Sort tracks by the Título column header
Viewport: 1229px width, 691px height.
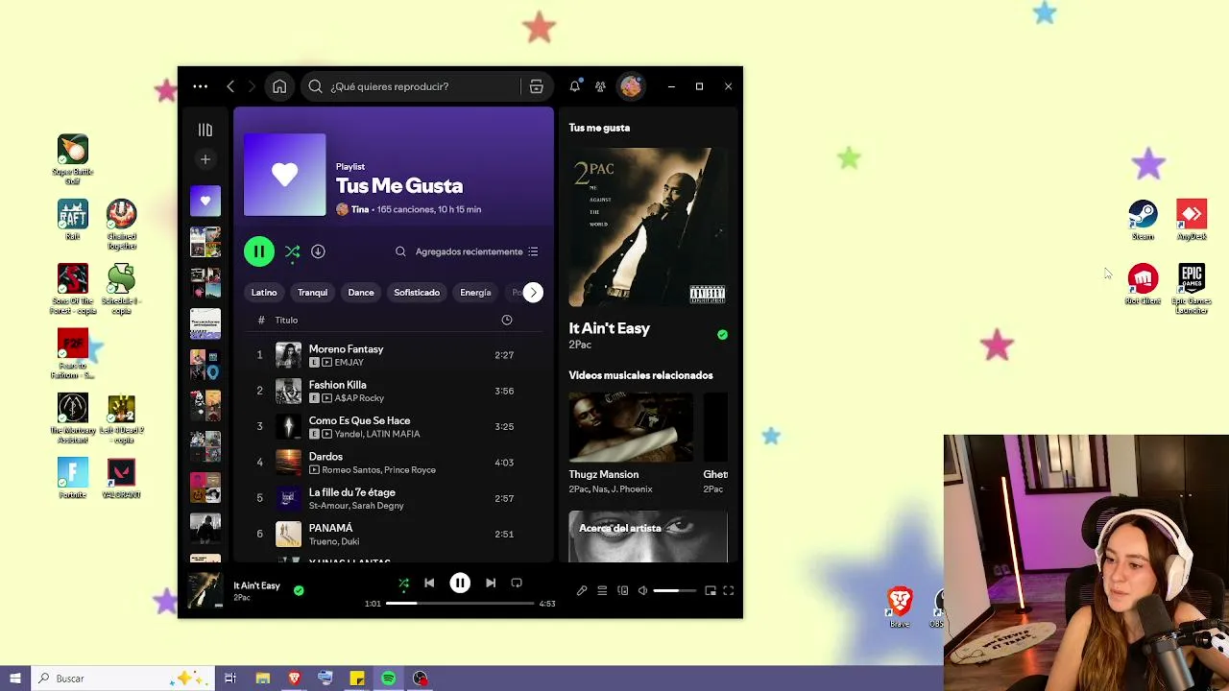click(x=286, y=320)
